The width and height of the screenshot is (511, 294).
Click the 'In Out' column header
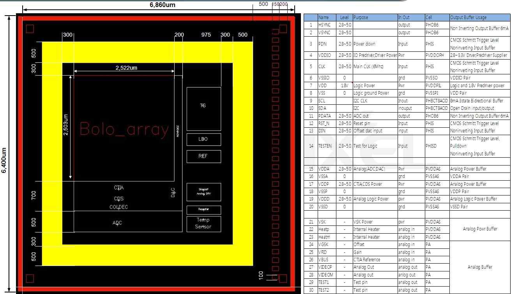coord(411,18)
